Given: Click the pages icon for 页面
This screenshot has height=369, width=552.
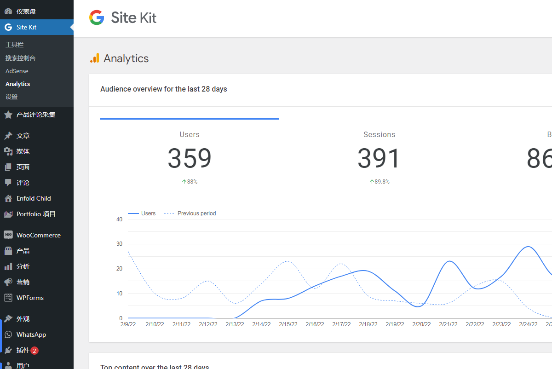Looking at the screenshot, I should [8, 167].
